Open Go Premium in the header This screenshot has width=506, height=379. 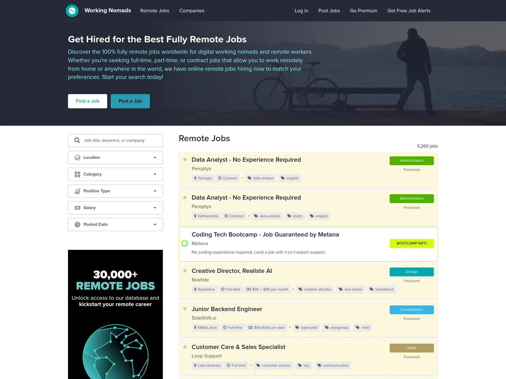(364, 11)
